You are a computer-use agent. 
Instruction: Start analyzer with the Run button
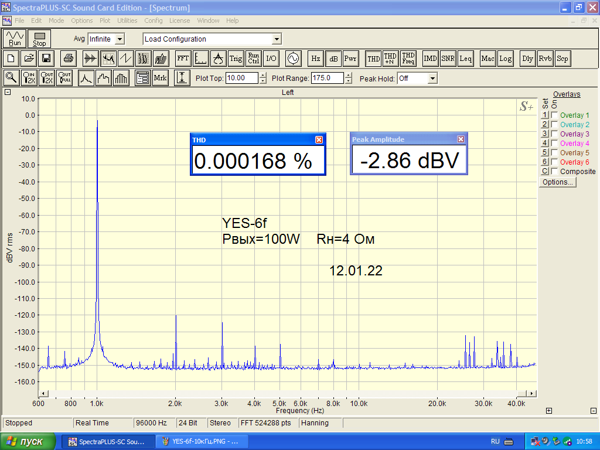coord(15,39)
